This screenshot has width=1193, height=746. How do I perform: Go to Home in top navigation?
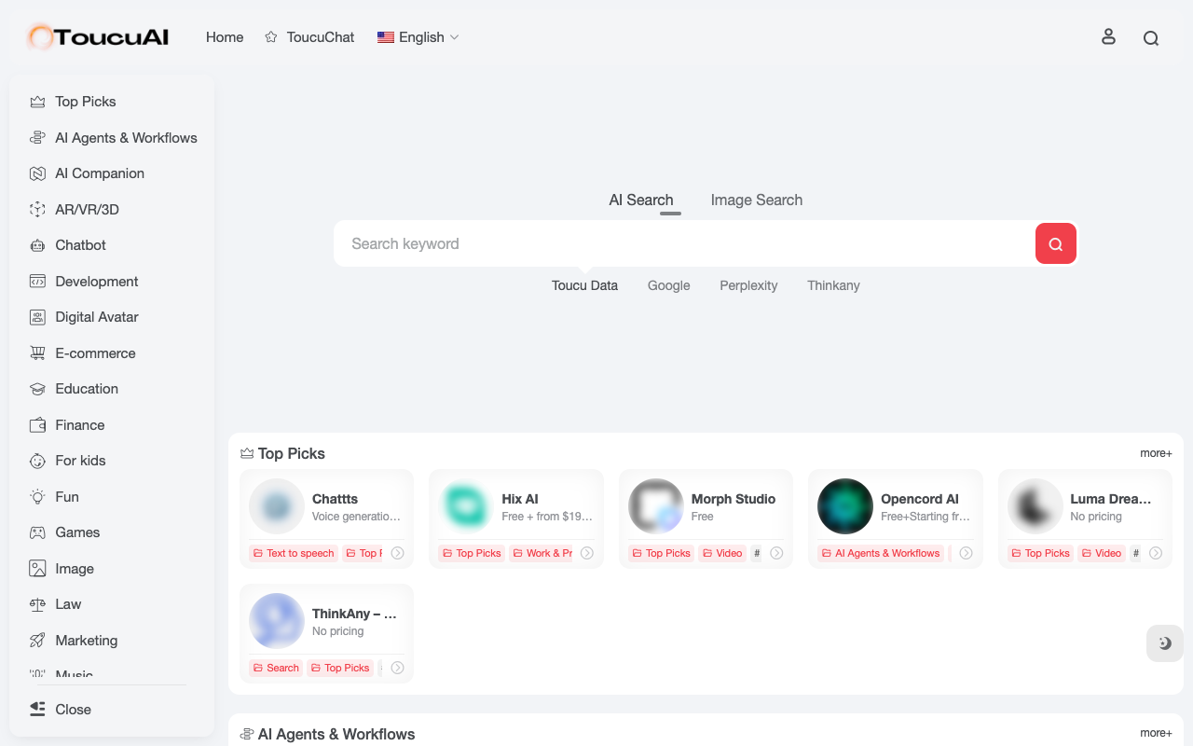coord(225,37)
